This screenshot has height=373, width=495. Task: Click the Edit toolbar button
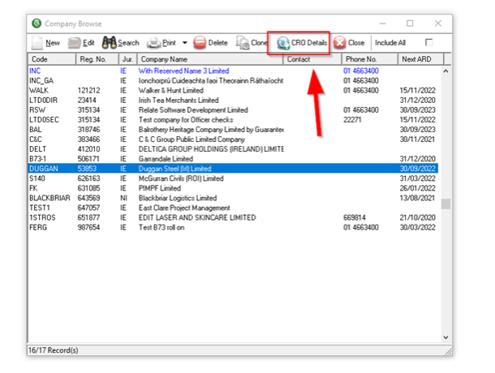point(81,43)
